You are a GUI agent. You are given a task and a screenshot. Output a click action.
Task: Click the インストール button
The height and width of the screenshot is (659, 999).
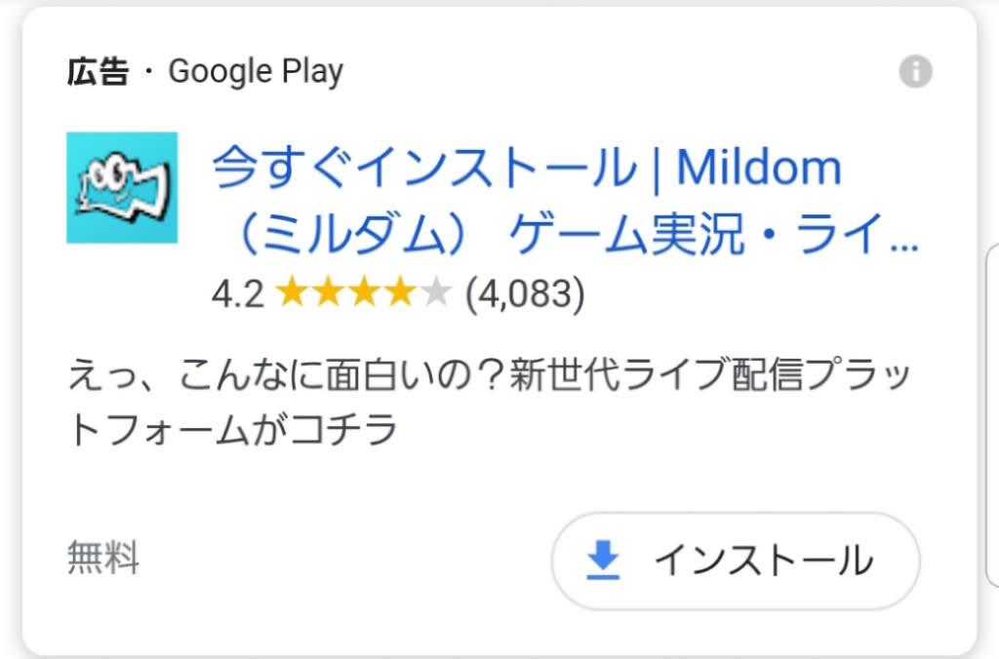(736, 561)
